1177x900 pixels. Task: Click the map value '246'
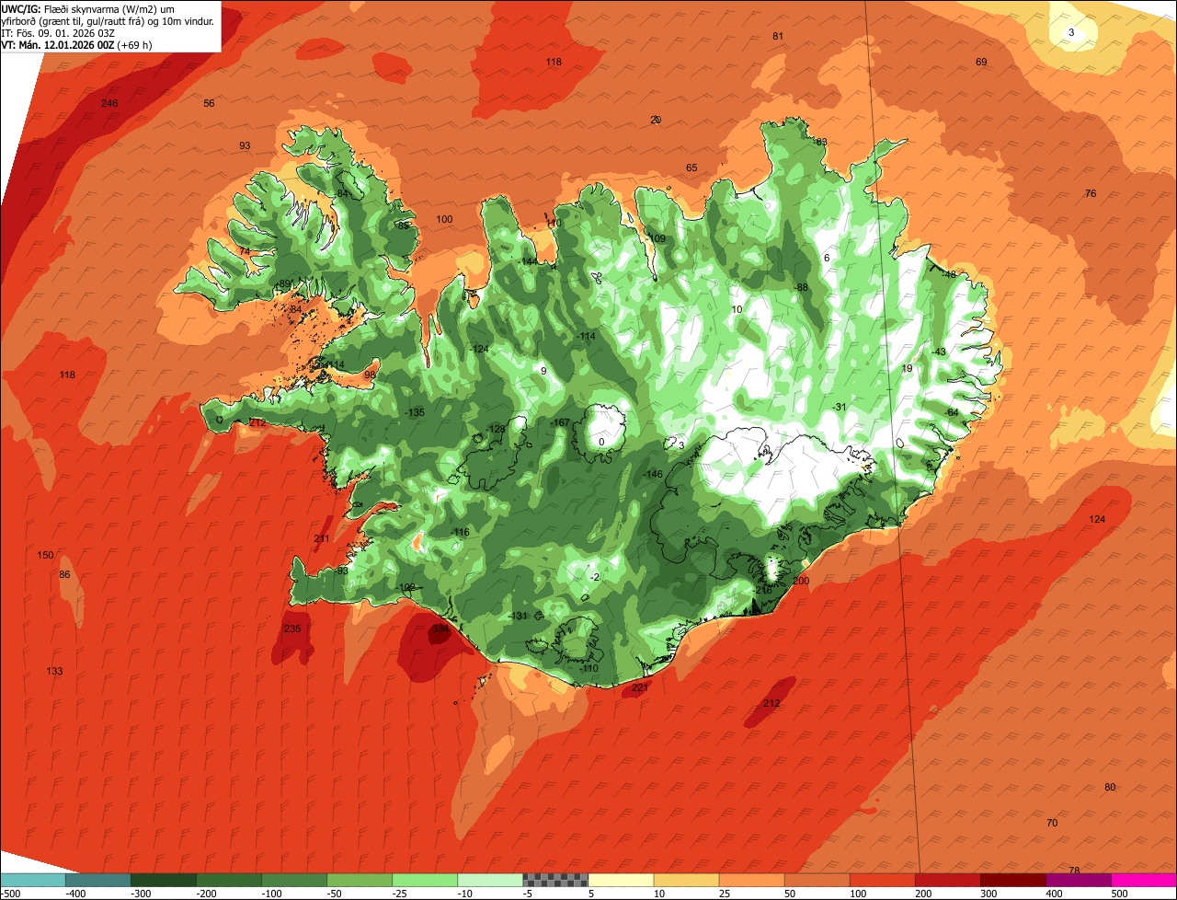pyautogui.click(x=109, y=103)
